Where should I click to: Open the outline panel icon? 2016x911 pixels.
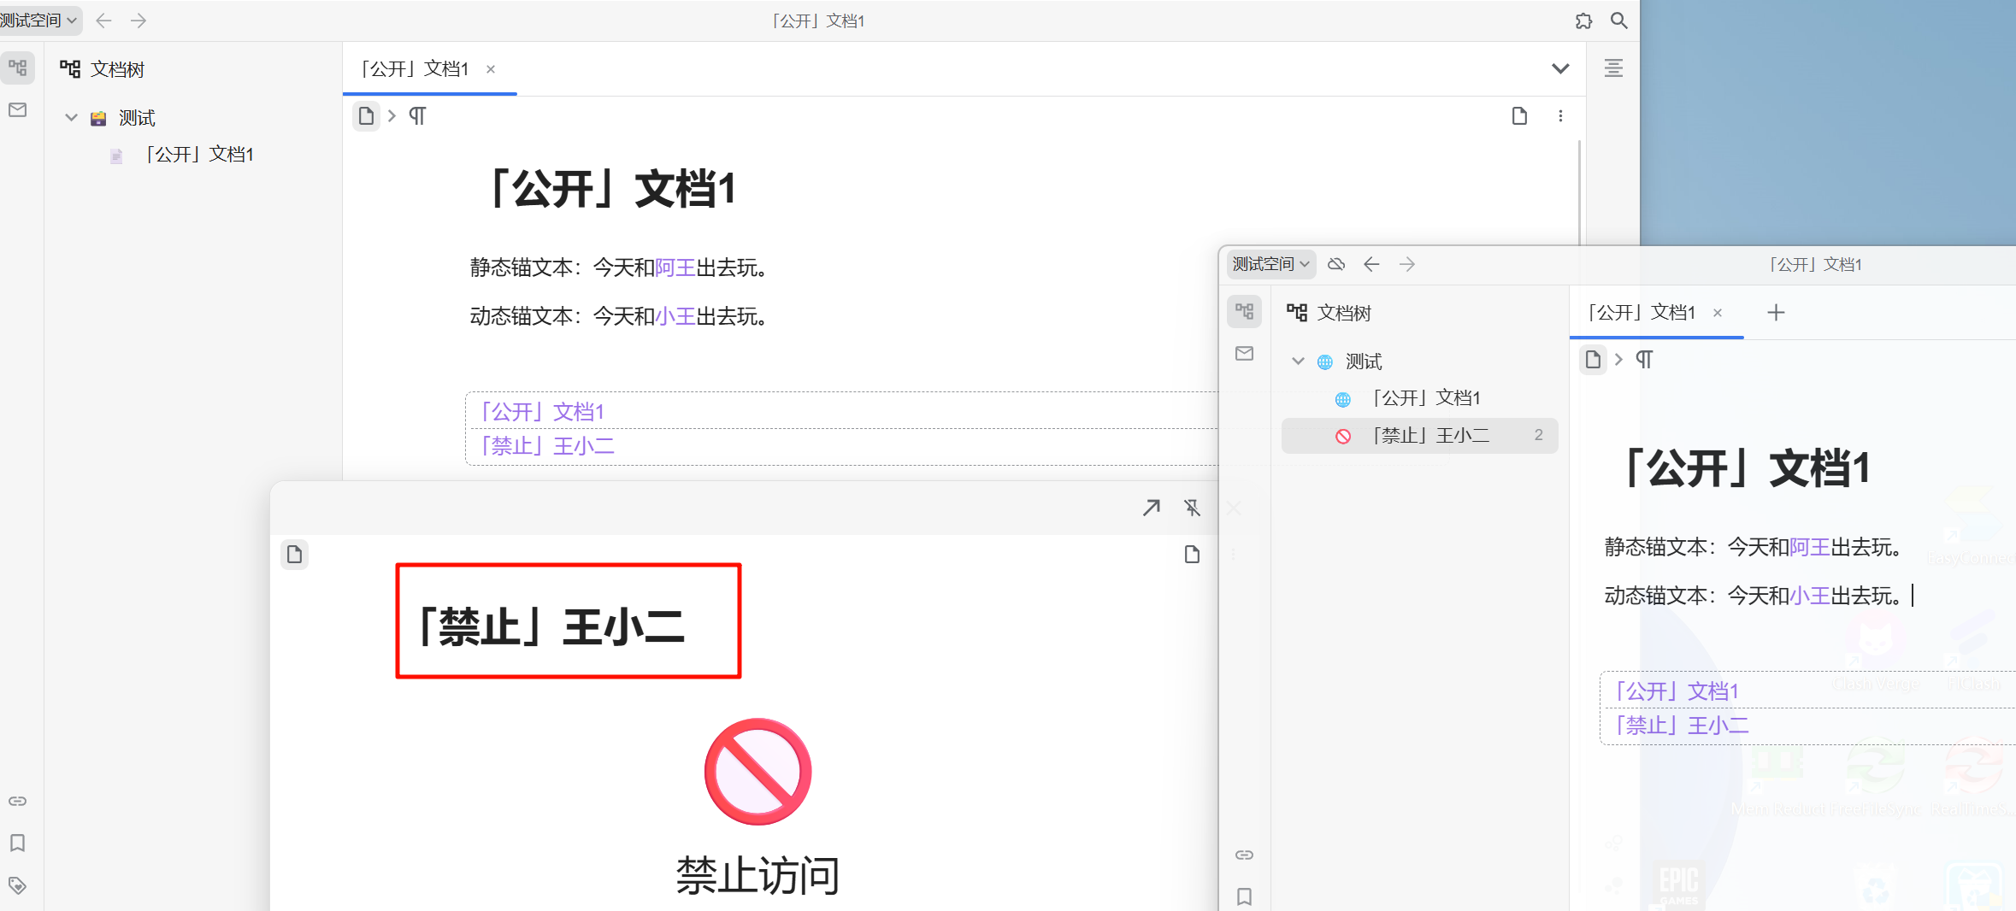1613,68
